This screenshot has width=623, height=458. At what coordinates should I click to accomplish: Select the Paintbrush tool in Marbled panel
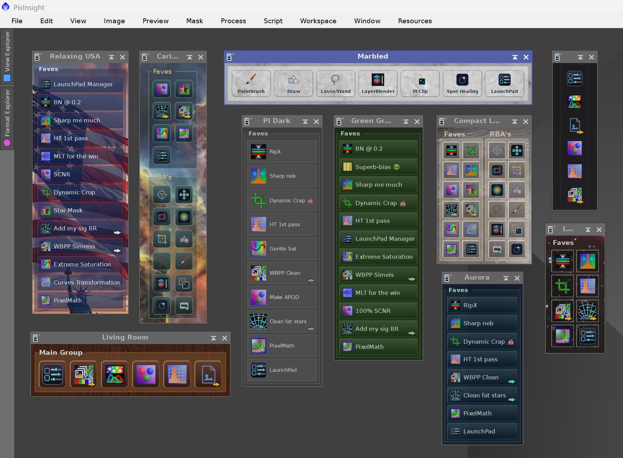[x=251, y=83]
